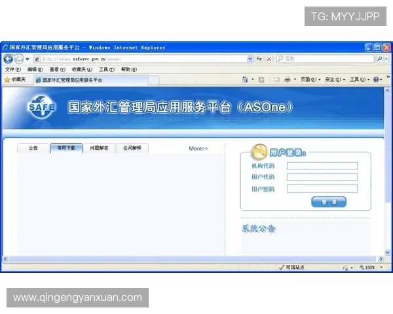Close the Internet Explorer window
Image resolution: width=393 pixels, height=314 pixels.
(x=386, y=48)
